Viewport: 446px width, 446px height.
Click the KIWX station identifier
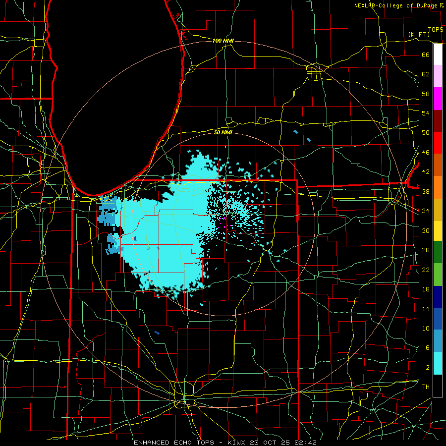click(x=237, y=443)
